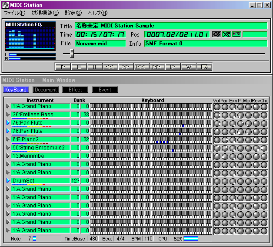This screenshot has width=273, height=247.
Task: Rewind the song position
Action: pos(110,67)
